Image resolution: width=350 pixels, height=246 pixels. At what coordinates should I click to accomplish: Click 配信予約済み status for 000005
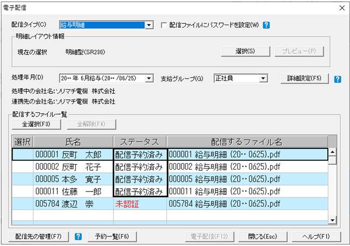tap(140, 179)
